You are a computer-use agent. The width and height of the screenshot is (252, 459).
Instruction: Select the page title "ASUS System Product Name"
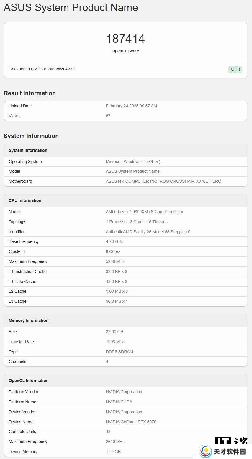71,7
